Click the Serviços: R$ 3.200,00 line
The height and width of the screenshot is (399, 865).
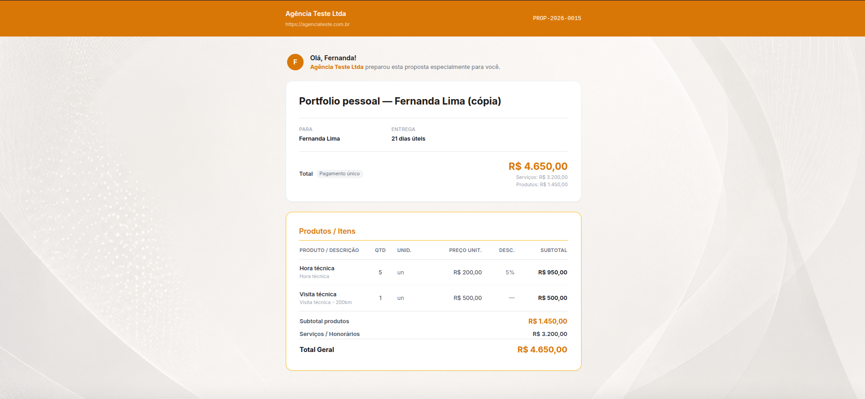[542, 178]
